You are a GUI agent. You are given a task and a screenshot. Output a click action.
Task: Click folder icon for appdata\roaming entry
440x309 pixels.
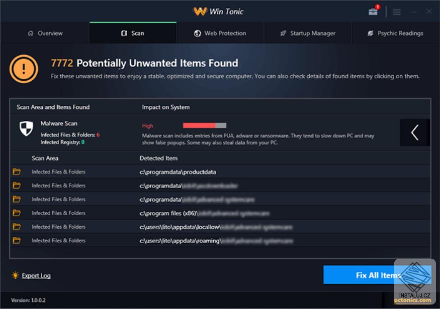17,240
